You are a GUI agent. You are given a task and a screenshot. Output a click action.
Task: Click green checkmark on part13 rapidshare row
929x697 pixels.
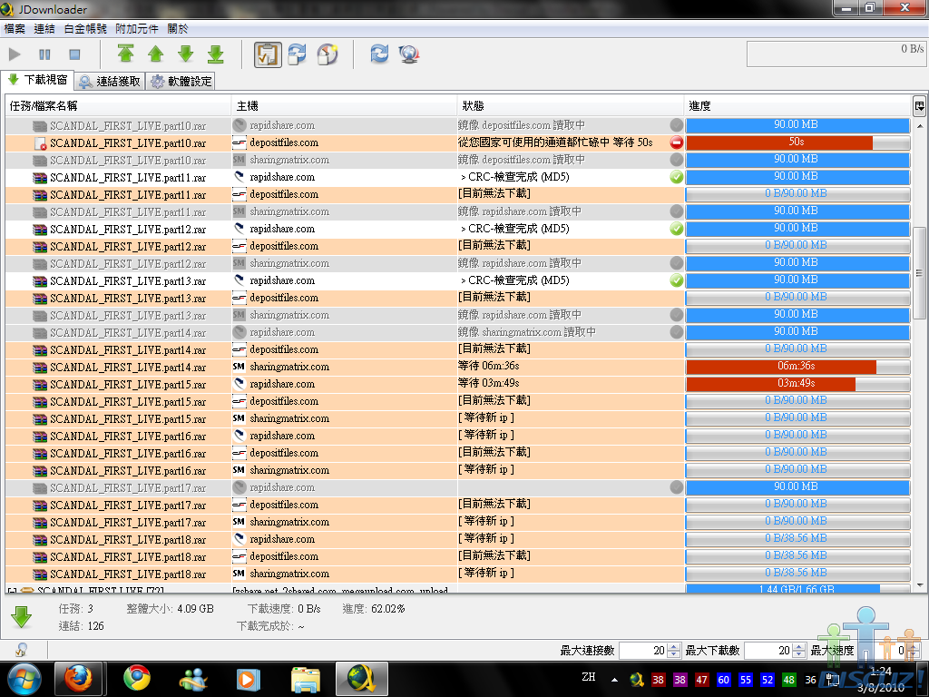[676, 280]
